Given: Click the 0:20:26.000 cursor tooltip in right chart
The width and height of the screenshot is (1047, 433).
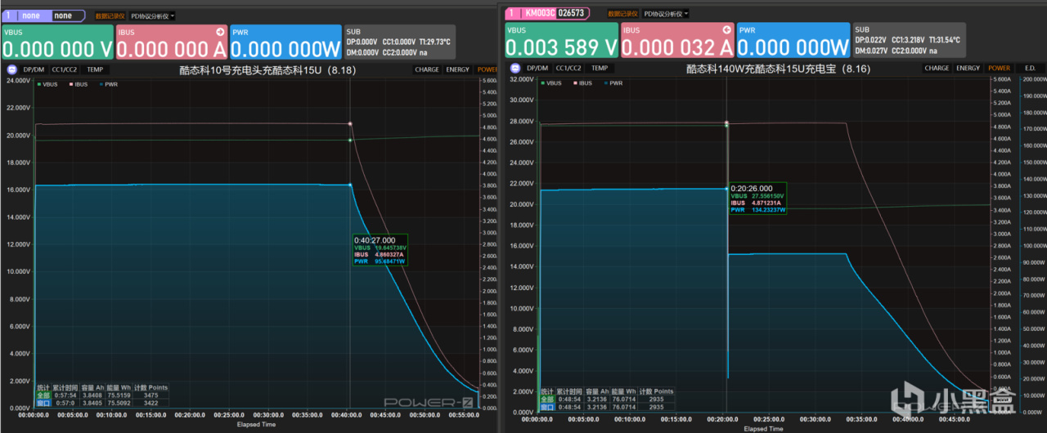Looking at the screenshot, I should [758, 199].
